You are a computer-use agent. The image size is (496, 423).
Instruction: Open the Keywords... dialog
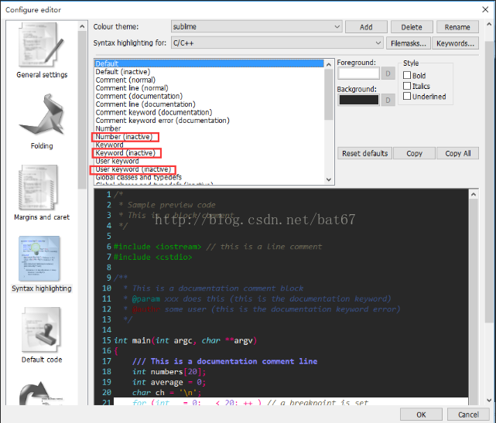(x=455, y=43)
